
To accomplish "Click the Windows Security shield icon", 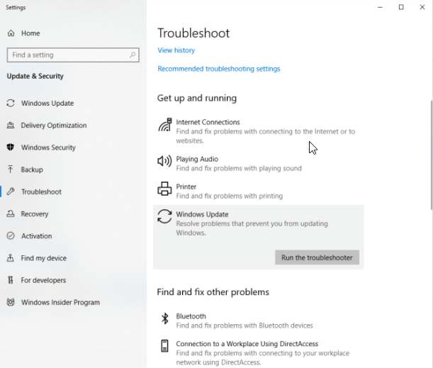I will (x=11, y=147).
